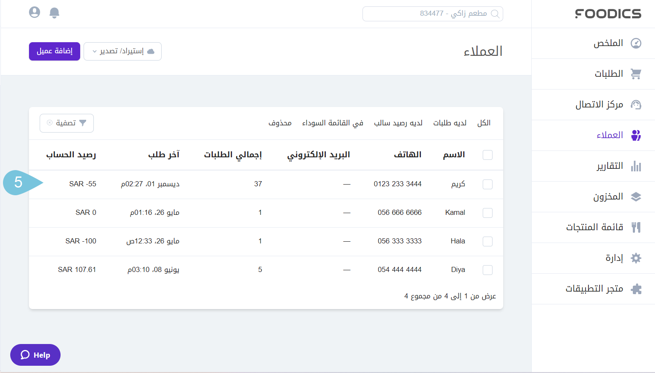Open customer Hala by name
The height and width of the screenshot is (373, 655).
pos(458,241)
